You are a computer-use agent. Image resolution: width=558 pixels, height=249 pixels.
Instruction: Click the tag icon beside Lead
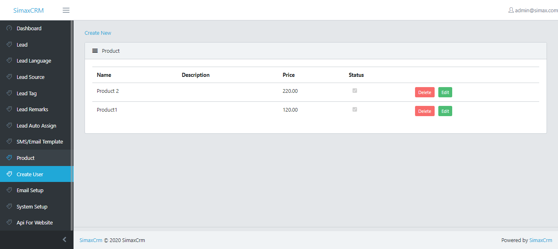tap(9, 45)
